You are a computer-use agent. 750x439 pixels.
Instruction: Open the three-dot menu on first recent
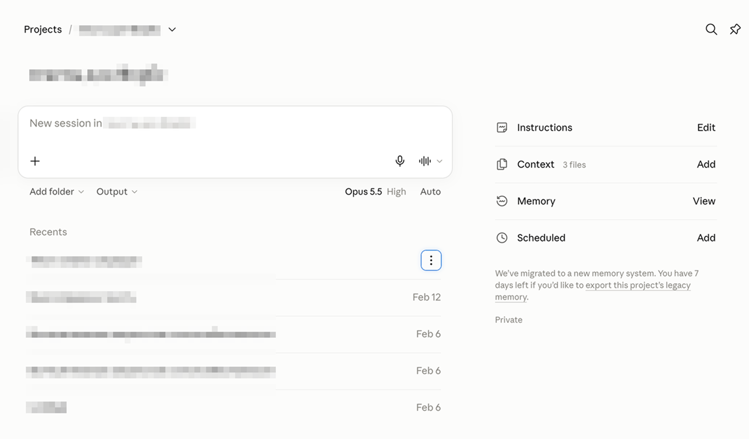point(431,260)
